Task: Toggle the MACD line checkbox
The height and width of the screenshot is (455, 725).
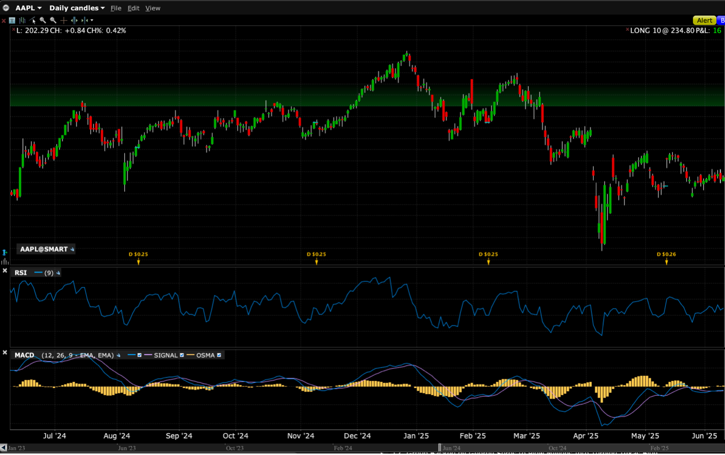Action: (139, 355)
